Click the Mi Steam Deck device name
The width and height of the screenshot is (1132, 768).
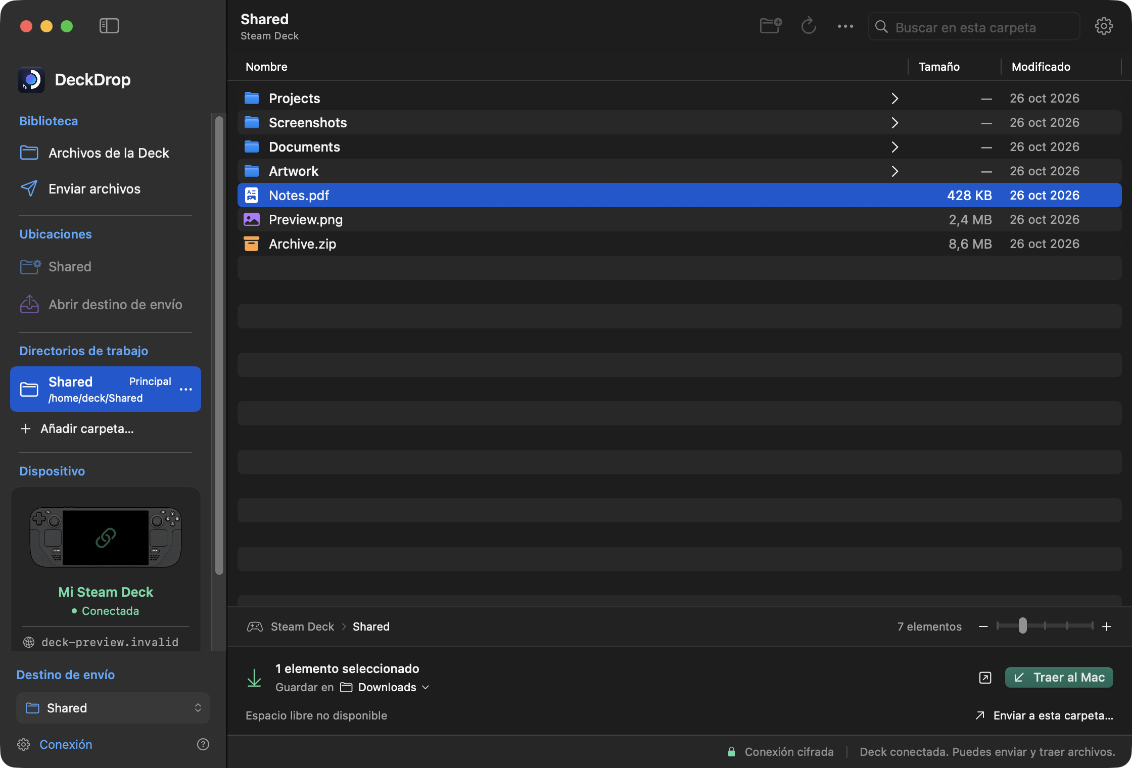[106, 592]
